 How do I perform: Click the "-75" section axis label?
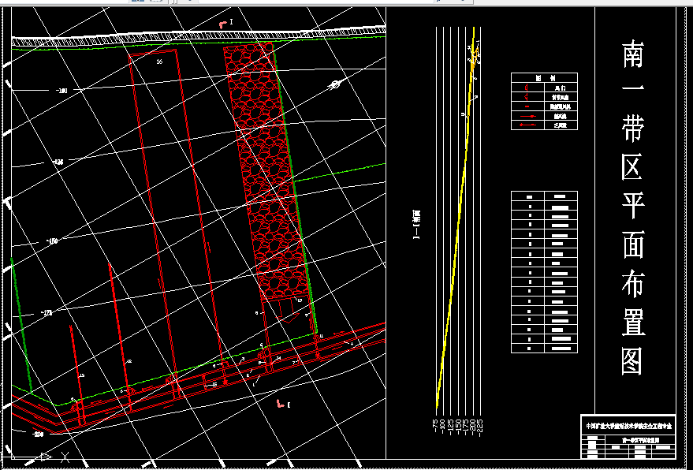(x=436, y=425)
